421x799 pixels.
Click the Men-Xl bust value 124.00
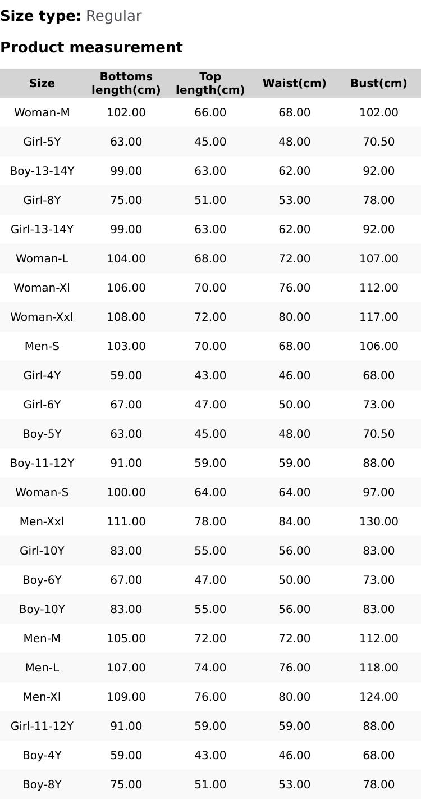click(x=379, y=697)
